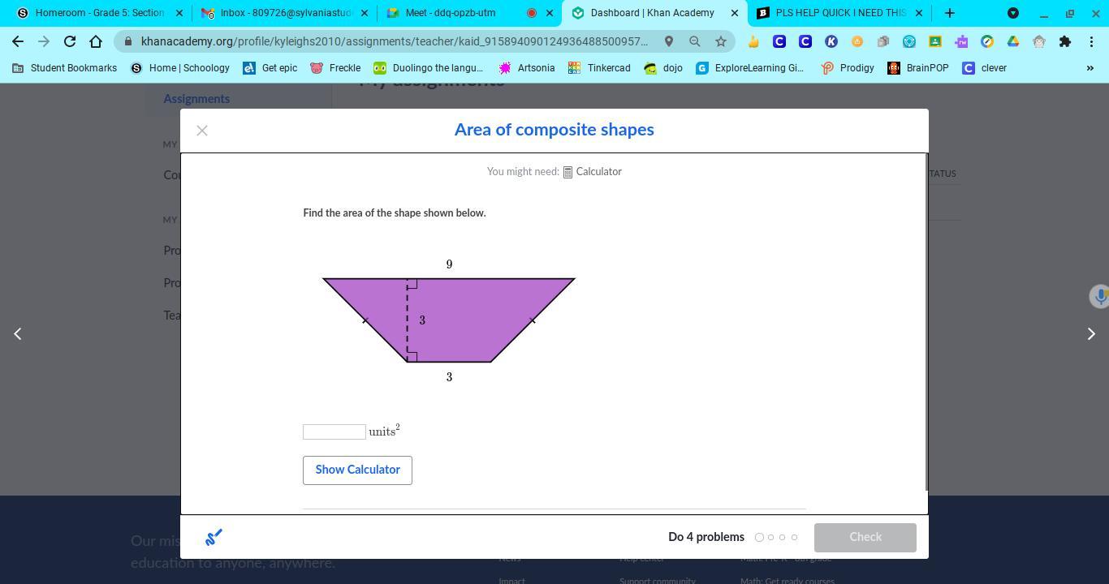This screenshot has width=1109, height=584.
Task: Open the Tinkercad bookmark
Action: [599, 68]
